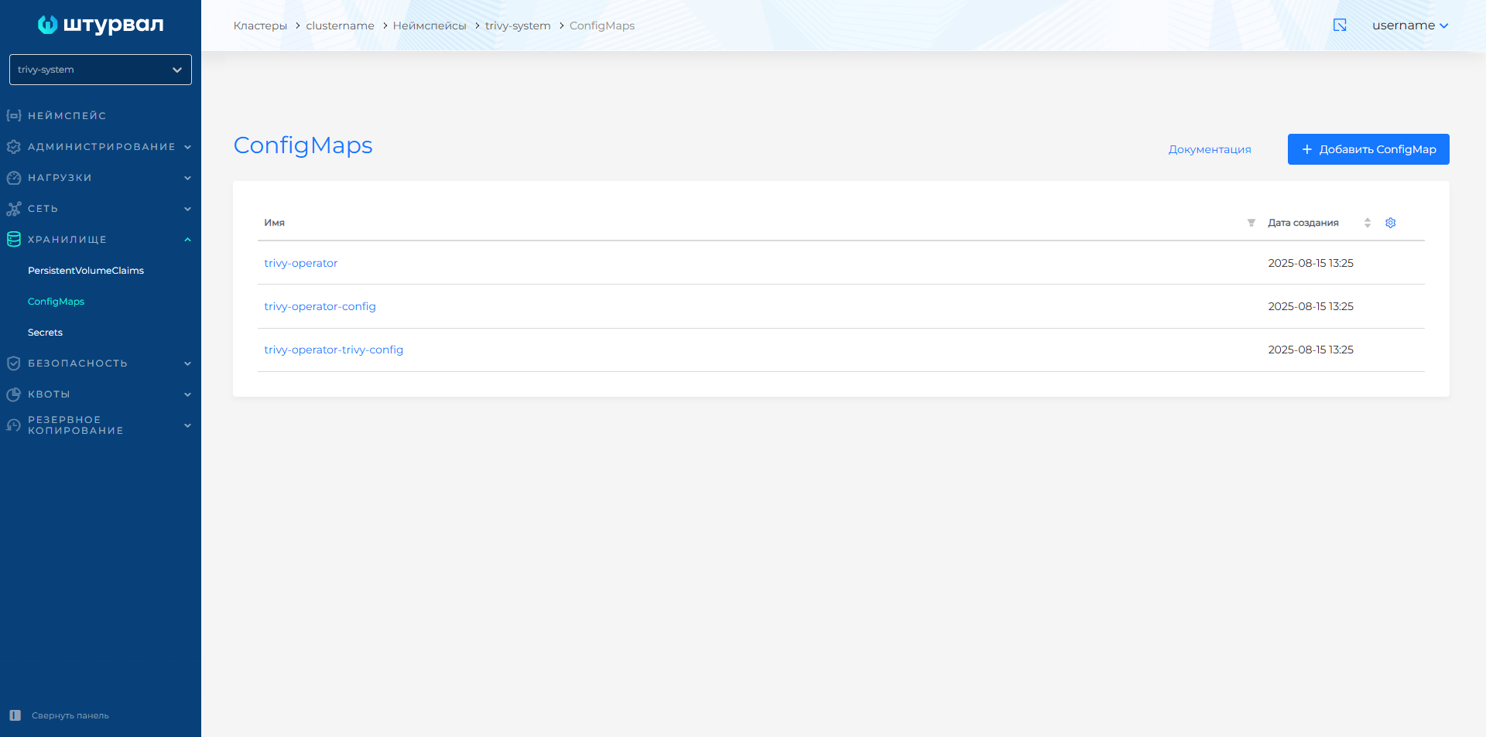This screenshot has height=737, width=1486.
Task: Collapse the Хранилище section chevron
Action: pyautogui.click(x=187, y=240)
